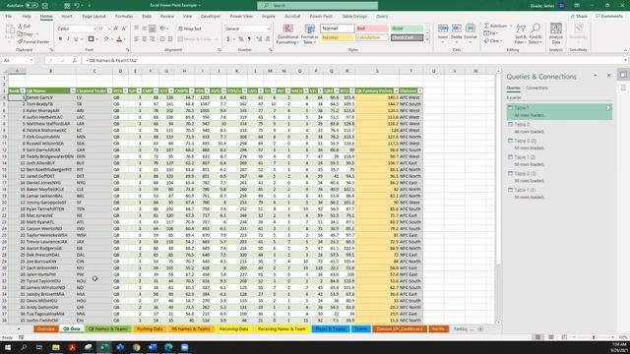Switch to the Formulas ribbon tab

pyautogui.click(x=124, y=17)
